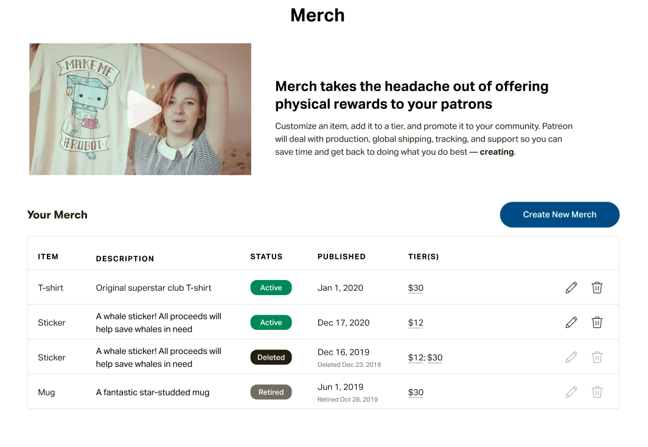Open the $12 tier for active Sticker
648x447 pixels.
(416, 322)
